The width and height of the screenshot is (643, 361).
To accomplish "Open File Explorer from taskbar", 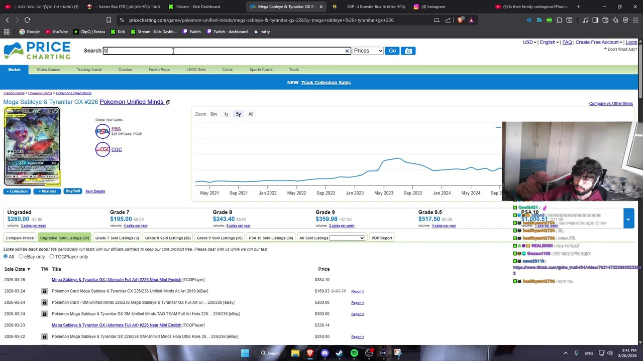I will click(295, 353).
